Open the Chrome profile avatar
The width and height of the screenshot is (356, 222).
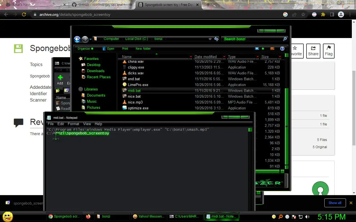click(341, 14)
